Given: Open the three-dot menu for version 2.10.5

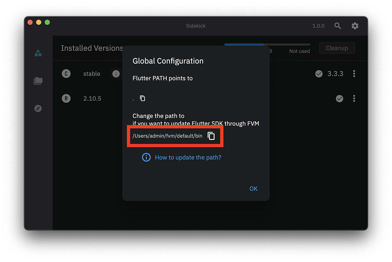Looking at the screenshot, I should pyautogui.click(x=354, y=98).
